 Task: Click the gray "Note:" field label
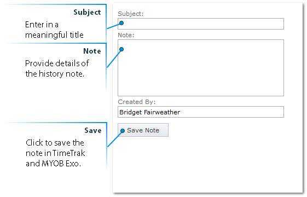[126, 35]
